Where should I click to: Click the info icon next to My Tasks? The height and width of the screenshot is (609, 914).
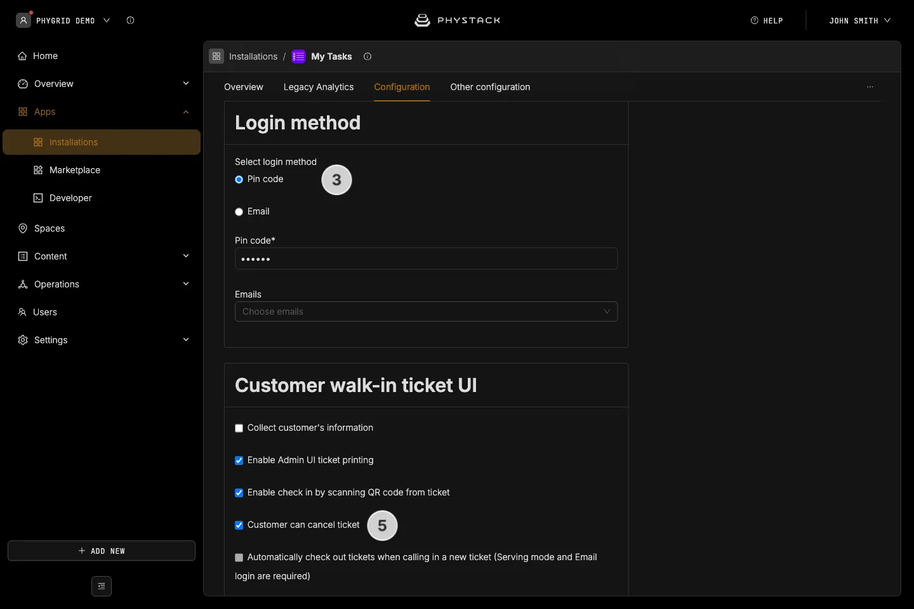point(368,56)
